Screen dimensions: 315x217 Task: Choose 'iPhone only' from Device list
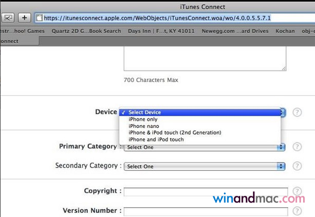(x=144, y=119)
